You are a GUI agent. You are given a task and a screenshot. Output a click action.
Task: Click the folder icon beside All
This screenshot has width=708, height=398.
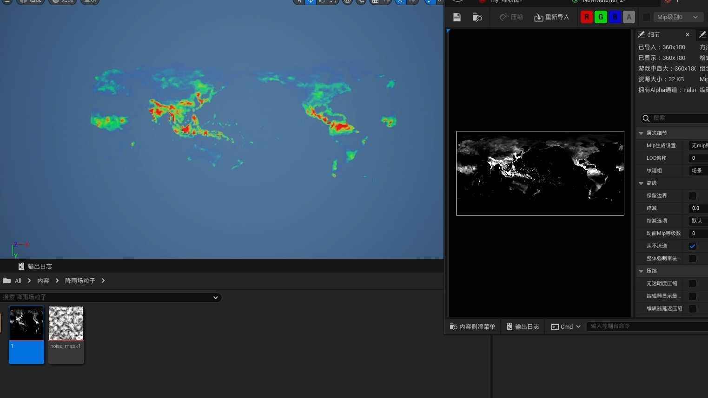point(7,281)
